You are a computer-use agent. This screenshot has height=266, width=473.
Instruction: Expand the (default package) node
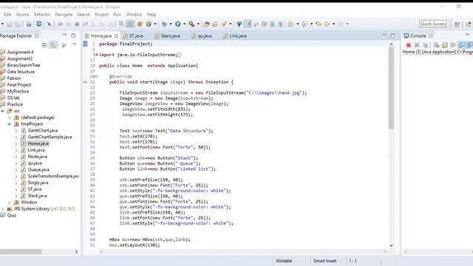point(10,117)
